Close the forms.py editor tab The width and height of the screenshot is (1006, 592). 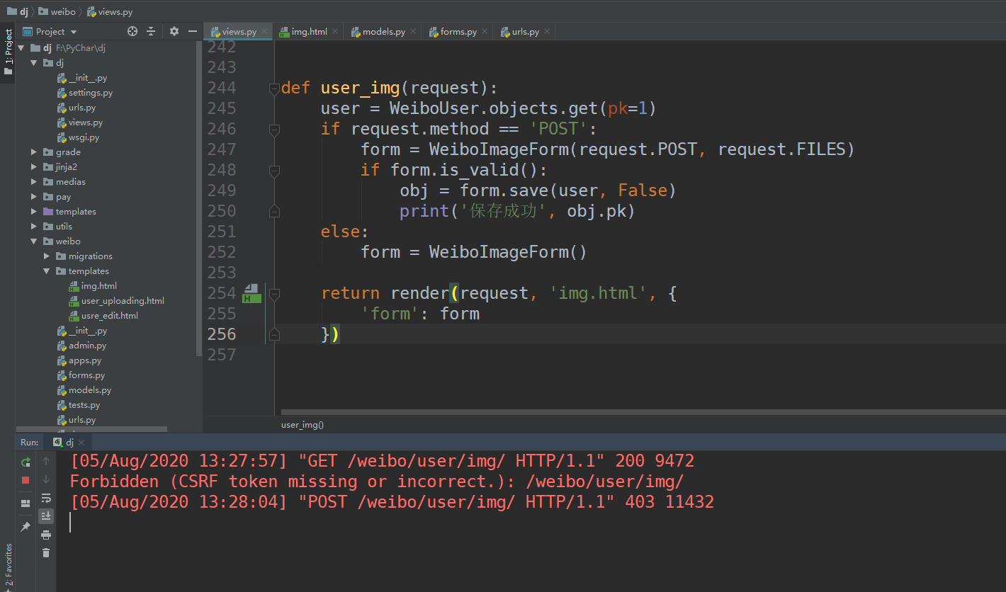485,31
